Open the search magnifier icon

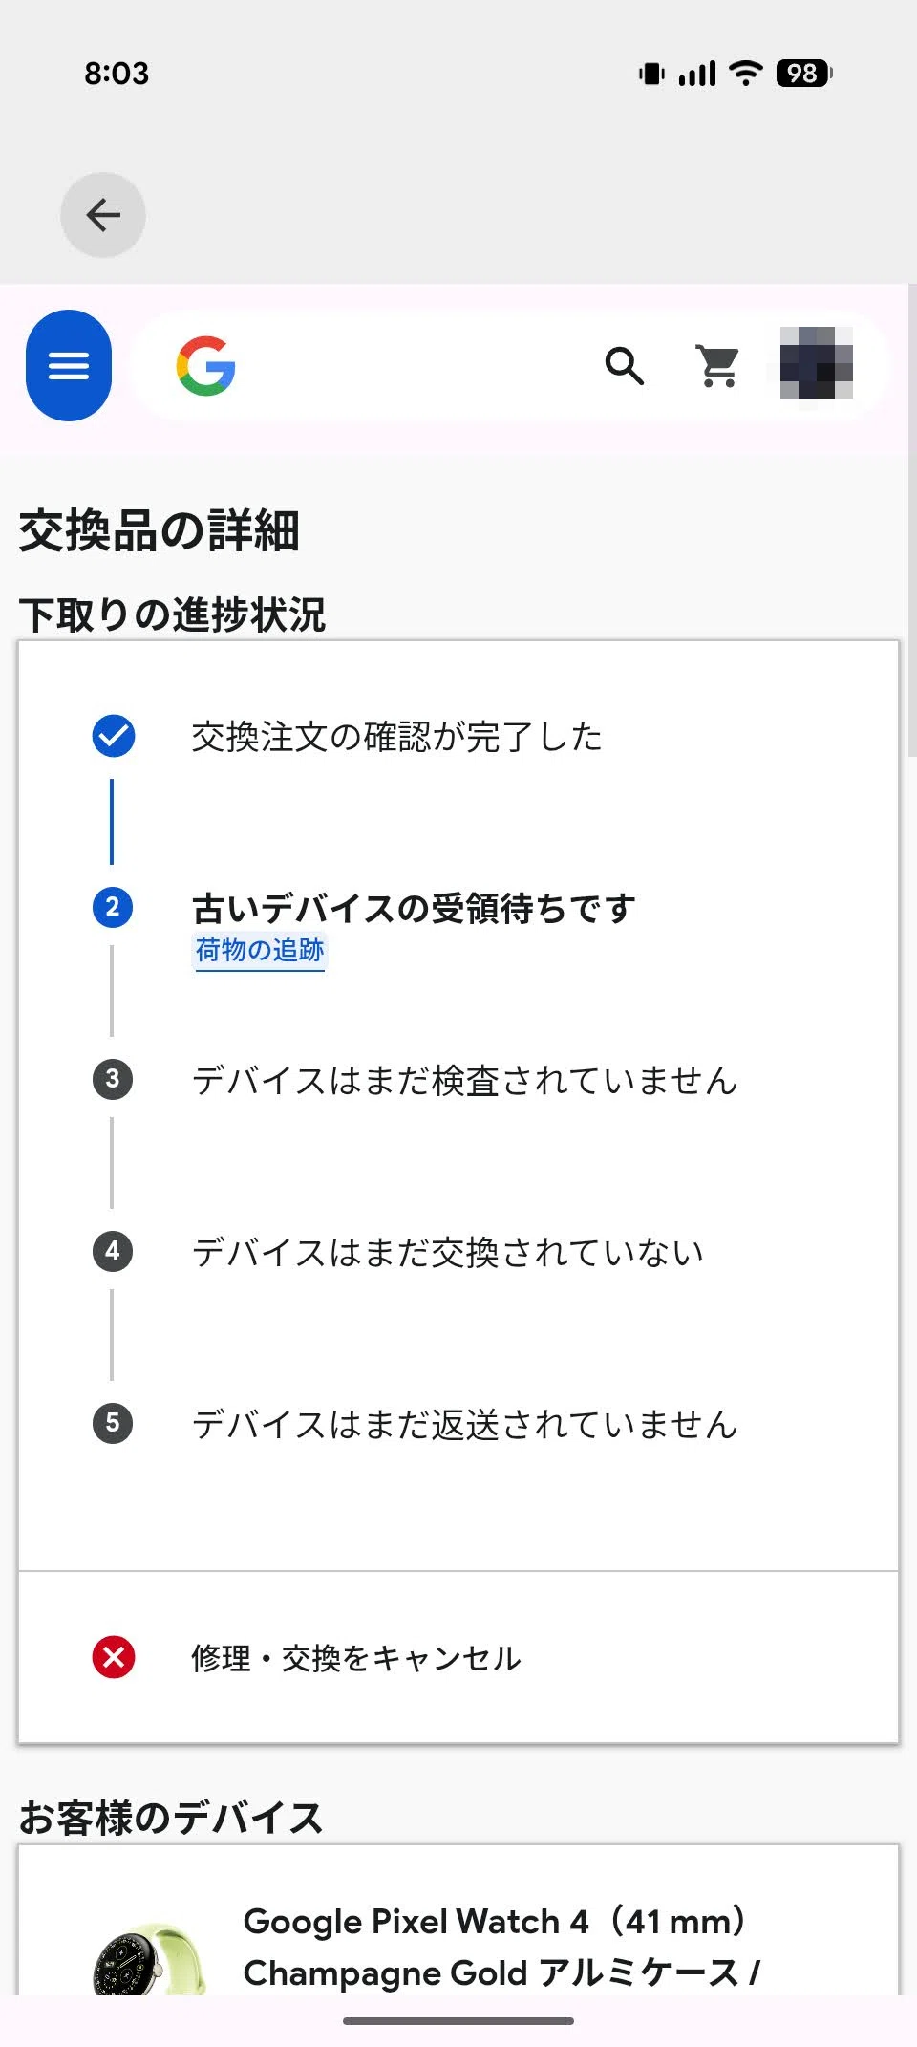625,365
